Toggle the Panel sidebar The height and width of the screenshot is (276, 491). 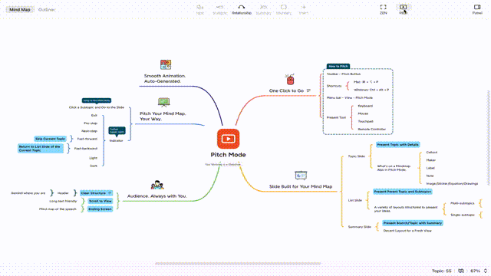(x=477, y=9)
